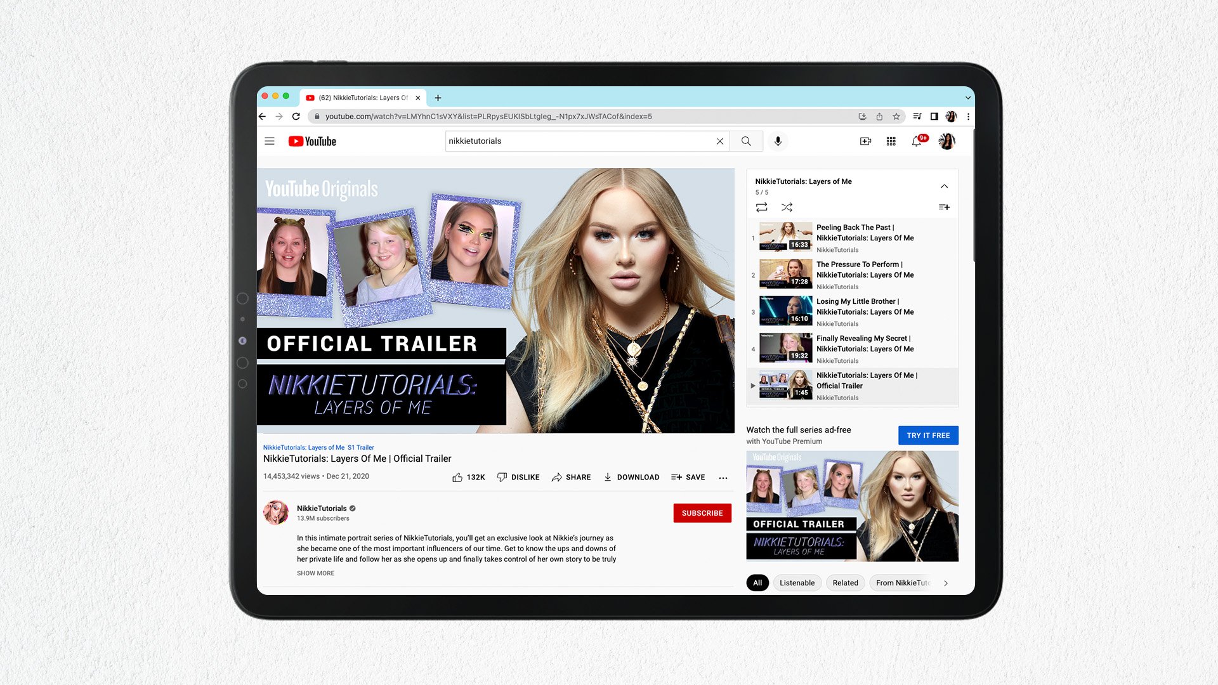Start voice search with the microphone
This screenshot has width=1218, height=685.
(778, 141)
